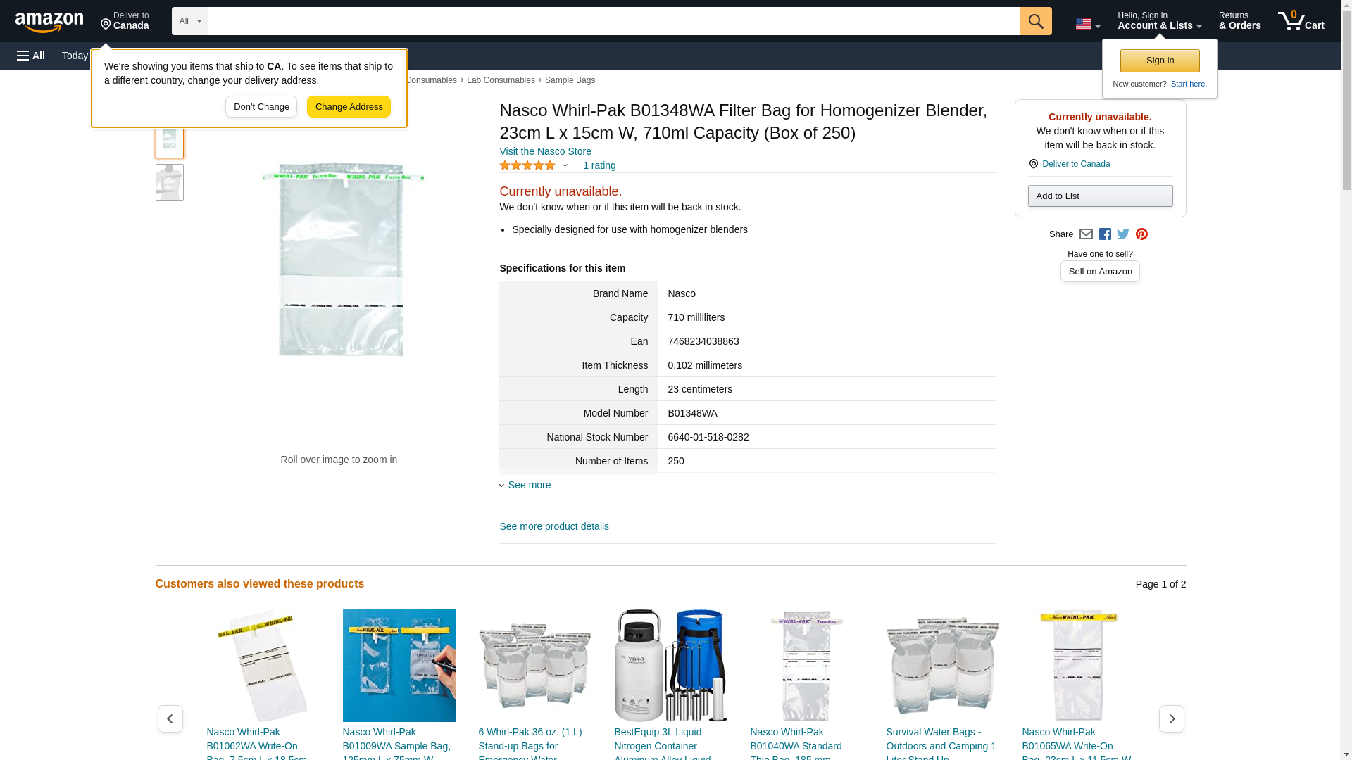Expand See more specifications

[529, 485]
